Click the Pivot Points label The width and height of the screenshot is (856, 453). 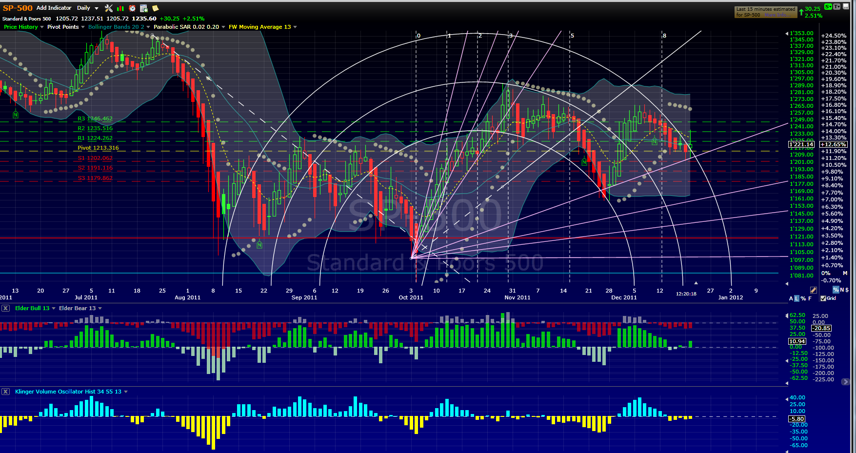click(63, 27)
